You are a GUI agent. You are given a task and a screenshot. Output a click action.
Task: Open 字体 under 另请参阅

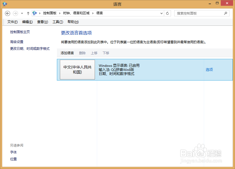(x=13, y=152)
